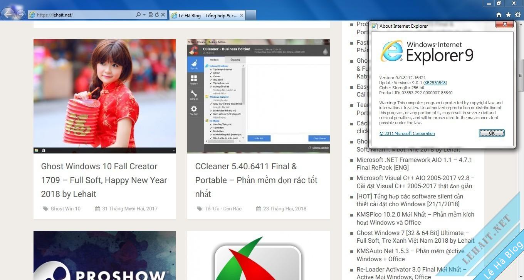This screenshot has height=280, width=524.
Task: Open Microsoft .NET Framework AIO 1.1 – 4.7.1 link
Action: tap(414, 163)
